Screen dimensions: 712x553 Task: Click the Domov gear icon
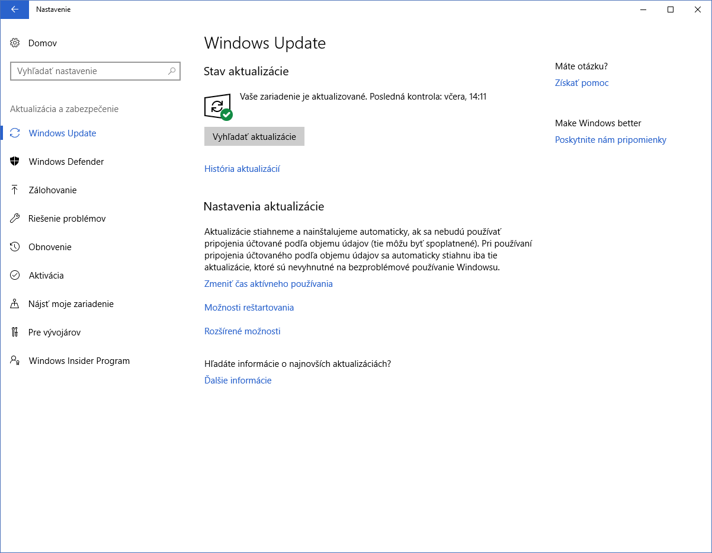click(15, 43)
